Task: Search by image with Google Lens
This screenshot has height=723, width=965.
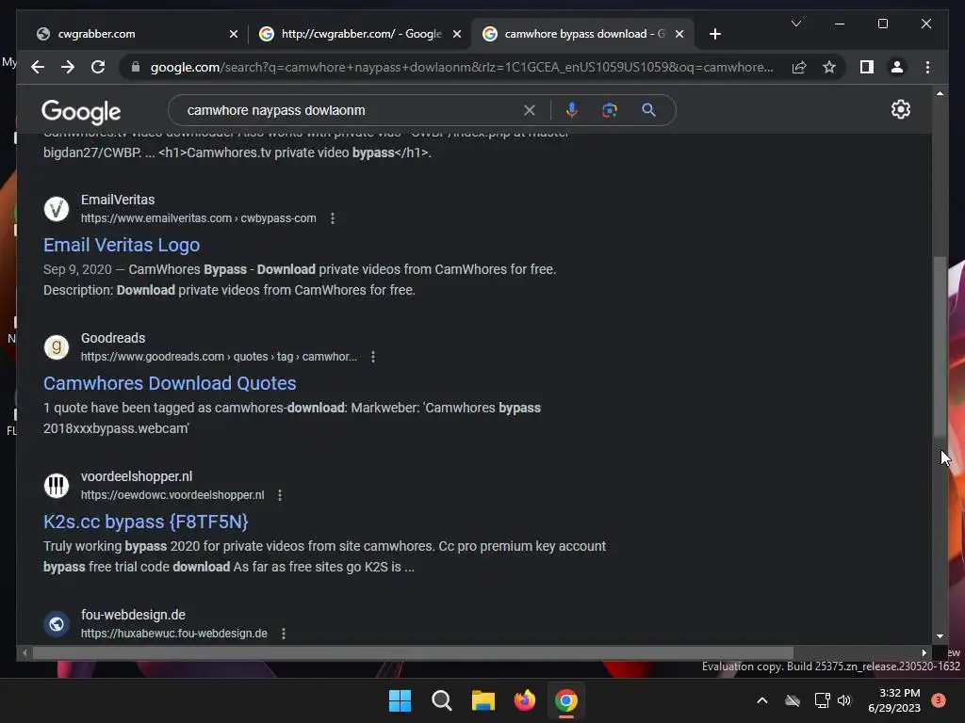Action: 610,110
